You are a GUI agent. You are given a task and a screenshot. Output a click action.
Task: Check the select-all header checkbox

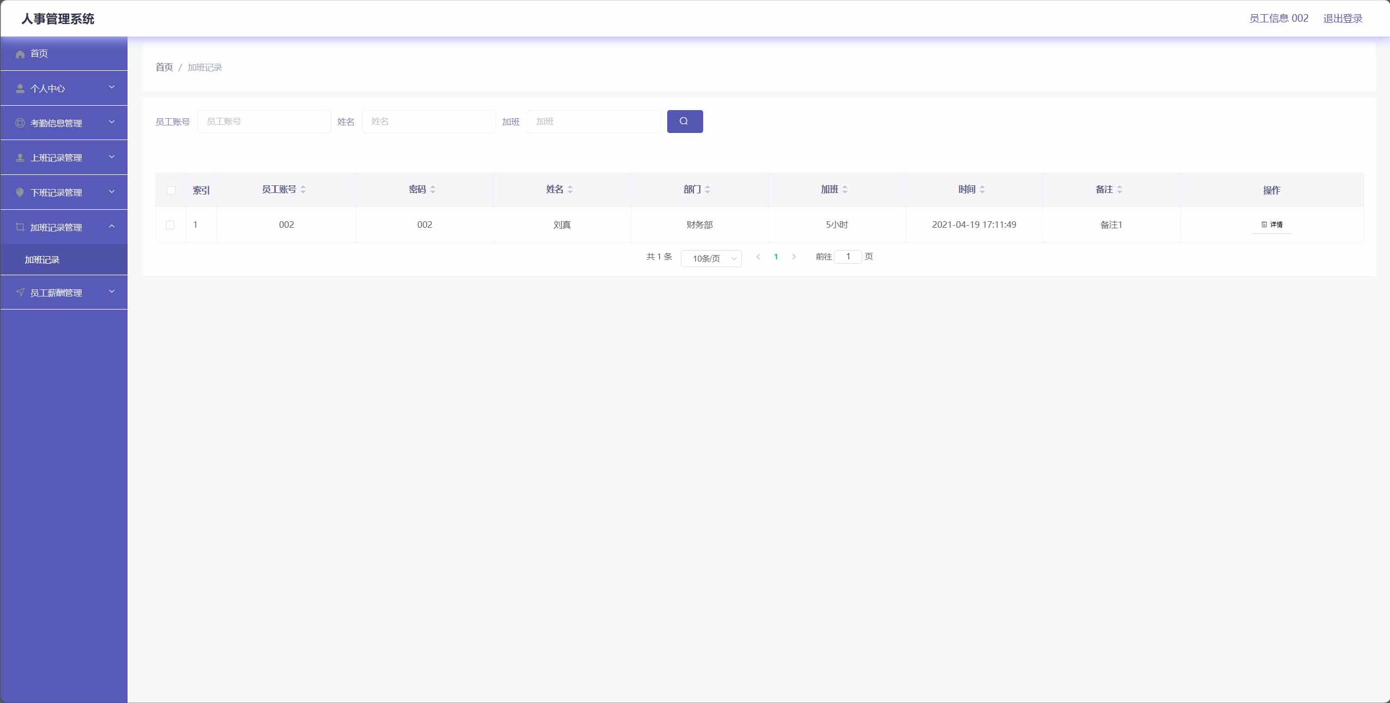point(171,190)
